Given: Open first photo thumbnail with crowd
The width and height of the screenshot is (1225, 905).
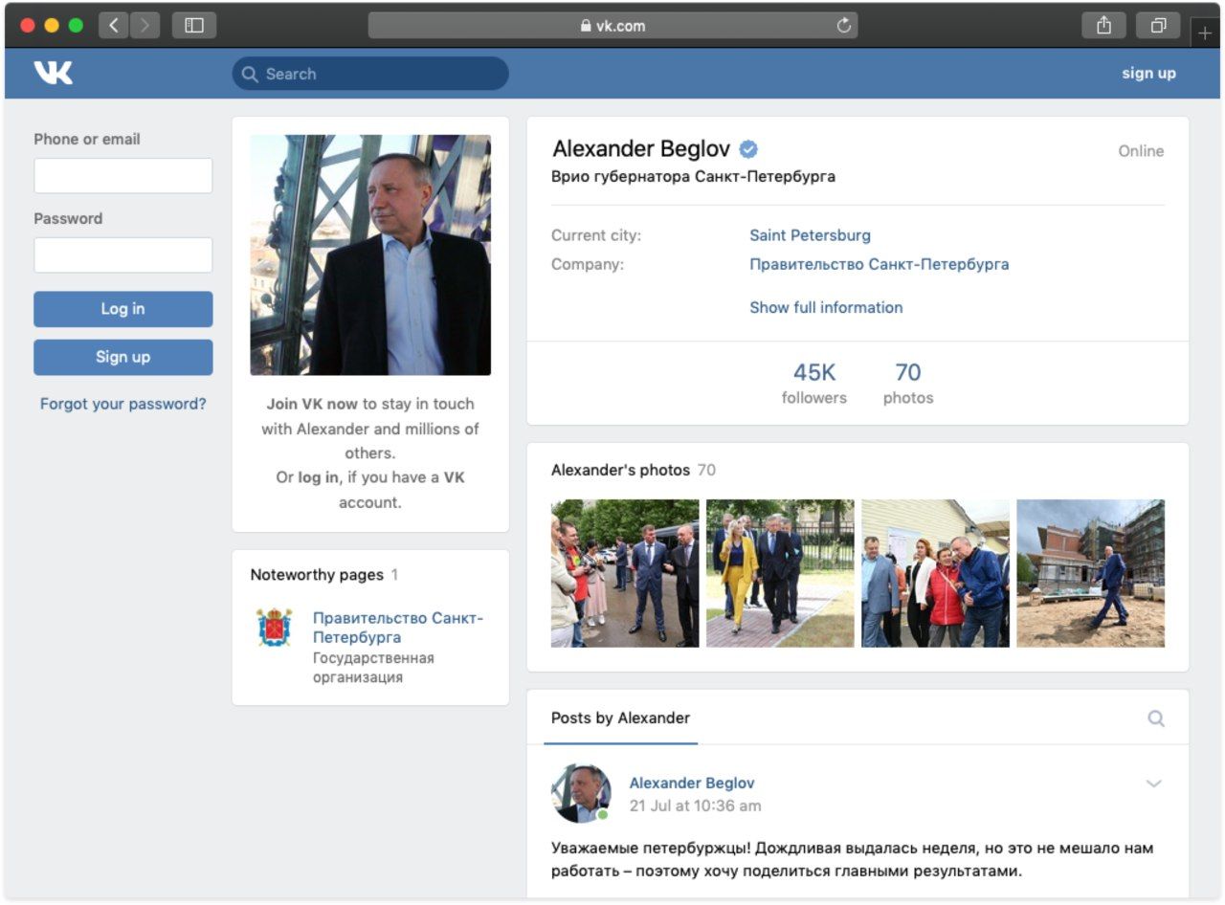Looking at the screenshot, I should [x=625, y=573].
